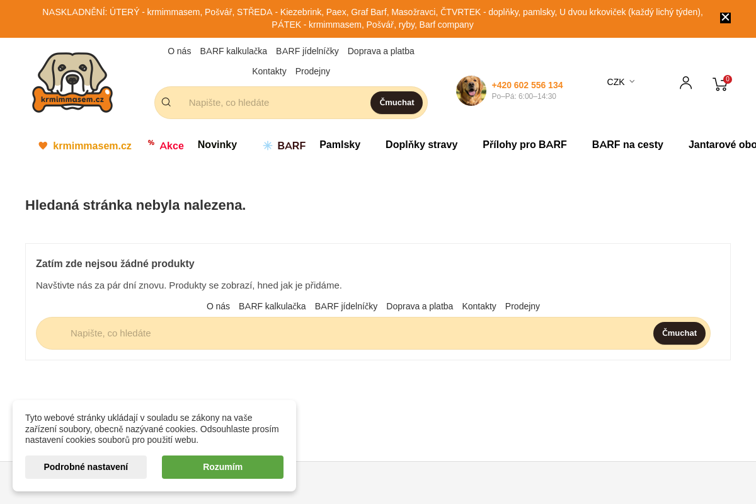The height and width of the screenshot is (504, 756).
Task: Click the header search magnifier icon
Action: [x=166, y=102]
